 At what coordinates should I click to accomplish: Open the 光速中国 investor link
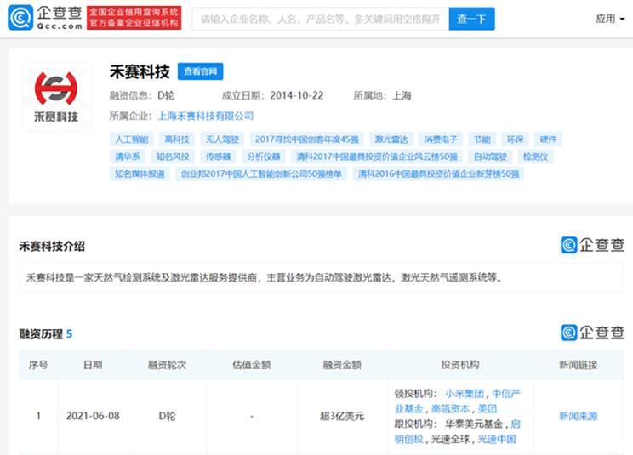(497, 440)
